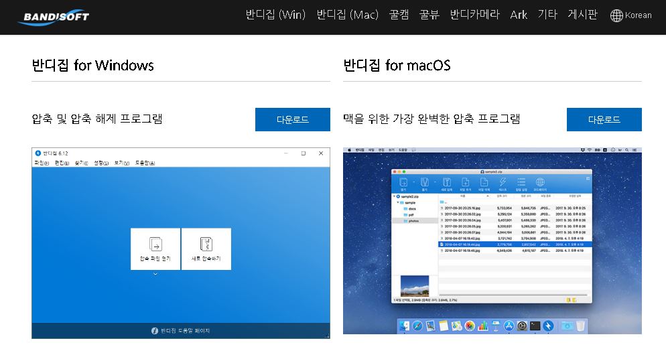Open the Ark nav item
Image resolution: width=666 pixels, height=349 pixels.
pyautogui.click(x=519, y=15)
